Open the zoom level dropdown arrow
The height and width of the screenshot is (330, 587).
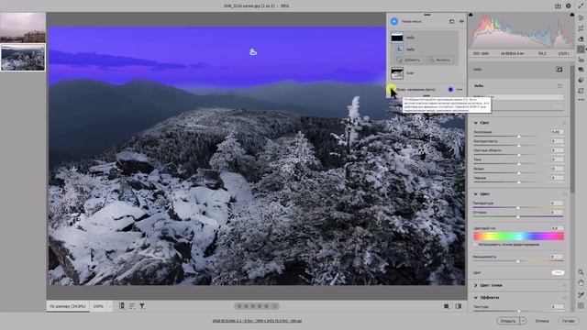[110, 306]
